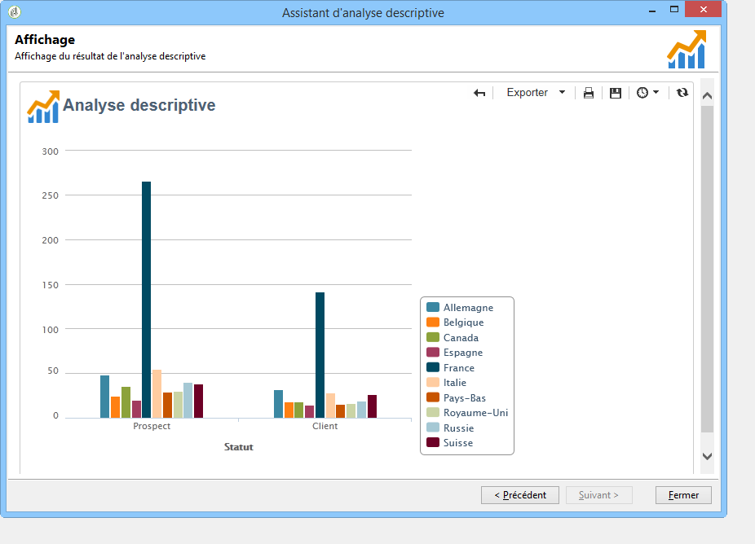Select the Russie legend label

tap(458, 428)
